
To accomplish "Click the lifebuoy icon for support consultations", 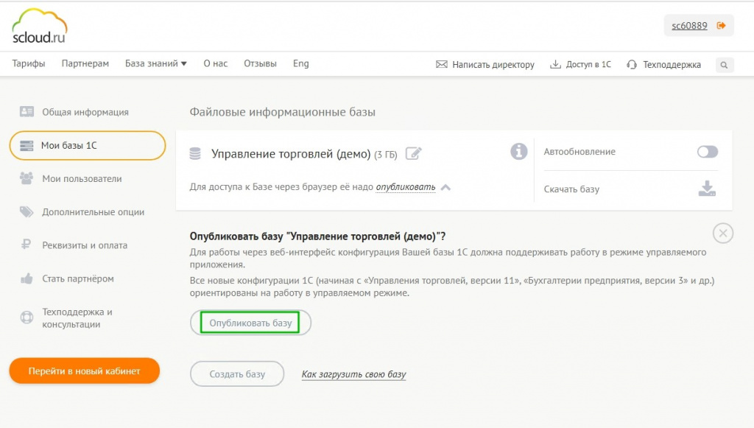I will point(27,318).
